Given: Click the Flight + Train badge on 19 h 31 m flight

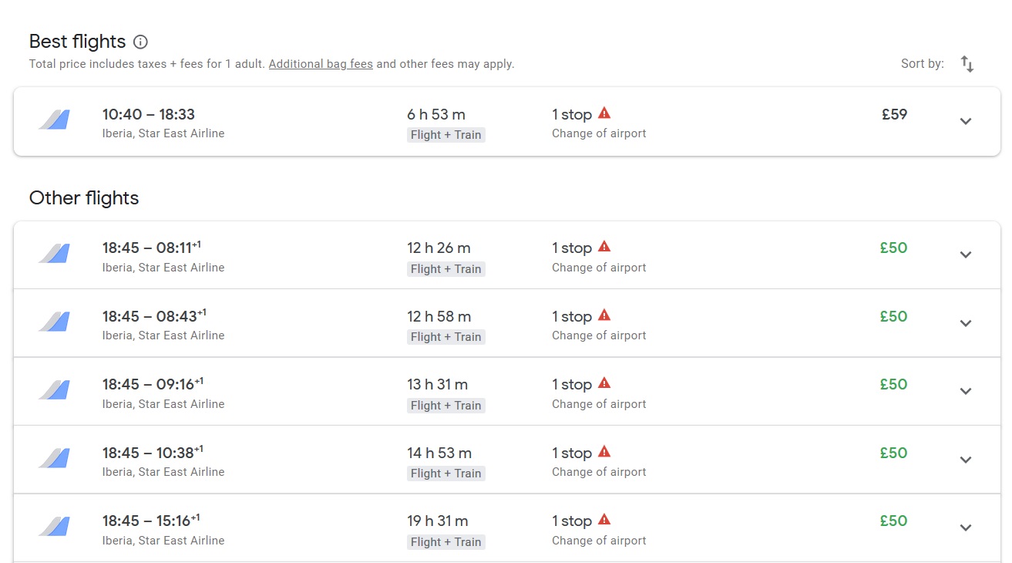Looking at the screenshot, I should pos(445,542).
